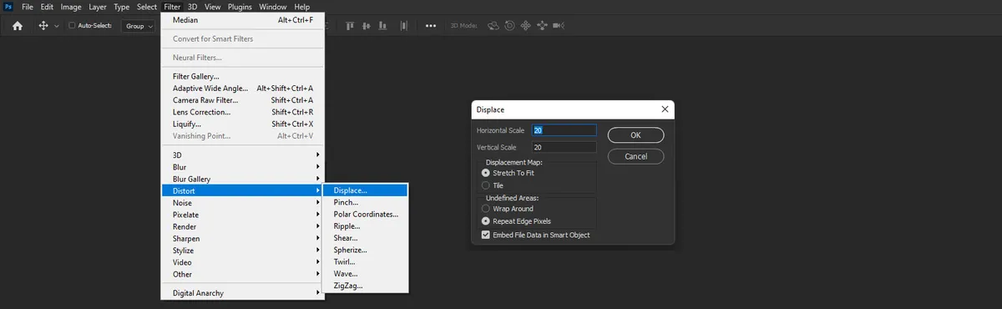Viewport: 1002px width, 309px height.
Task: Expand the Stylize submenu
Action: pos(242,251)
